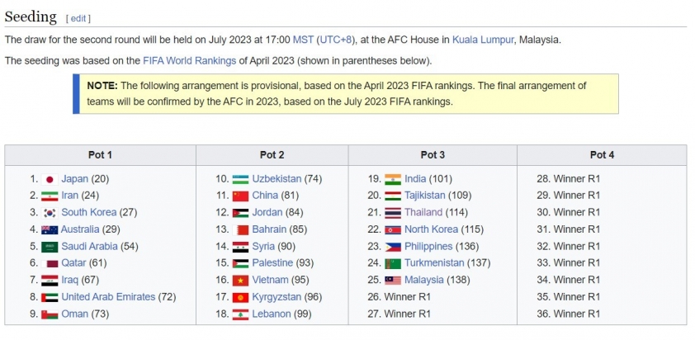Click the Philippines flag icon
The image size is (695, 340).
coord(393,247)
